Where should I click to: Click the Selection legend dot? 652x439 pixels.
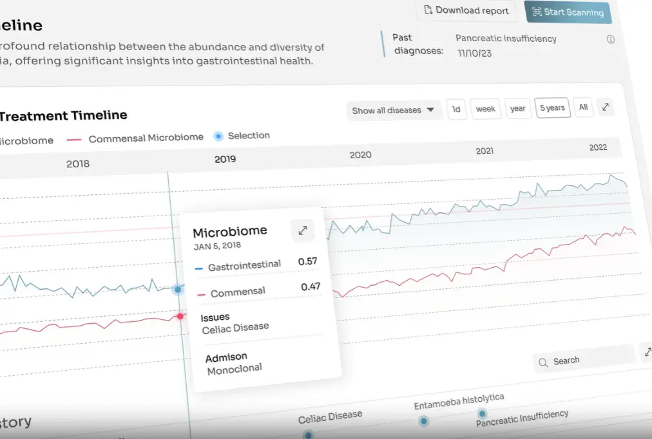(x=218, y=136)
